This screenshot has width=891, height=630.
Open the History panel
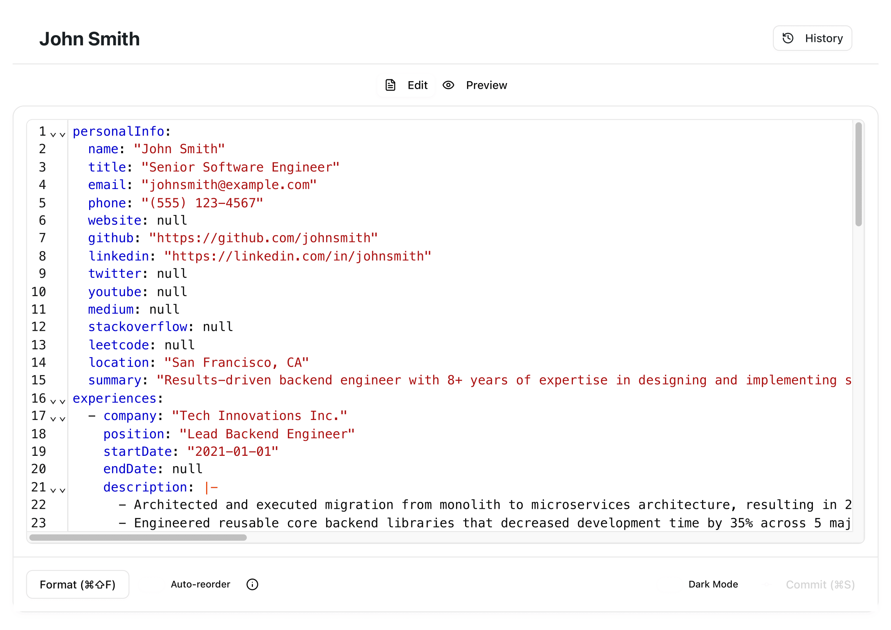click(x=812, y=38)
